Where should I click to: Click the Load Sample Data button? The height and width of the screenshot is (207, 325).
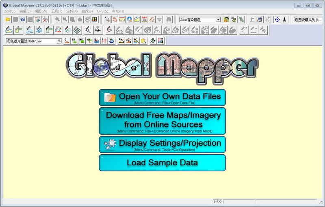click(x=162, y=163)
